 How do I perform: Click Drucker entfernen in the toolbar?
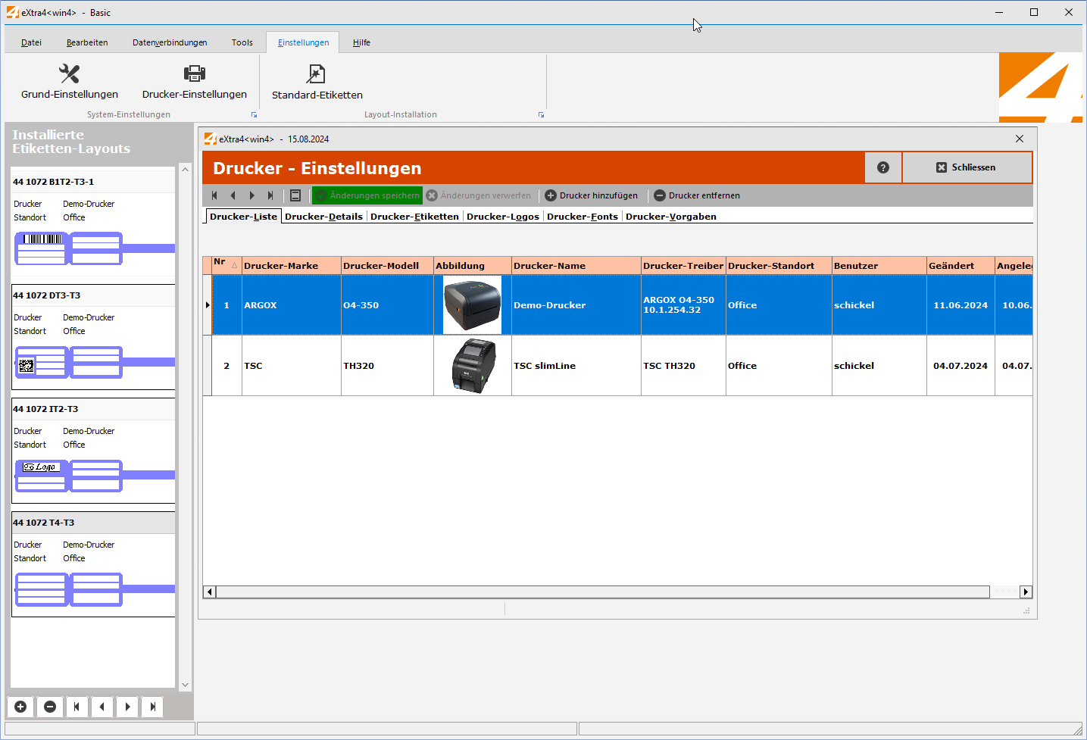pos(697,195)
